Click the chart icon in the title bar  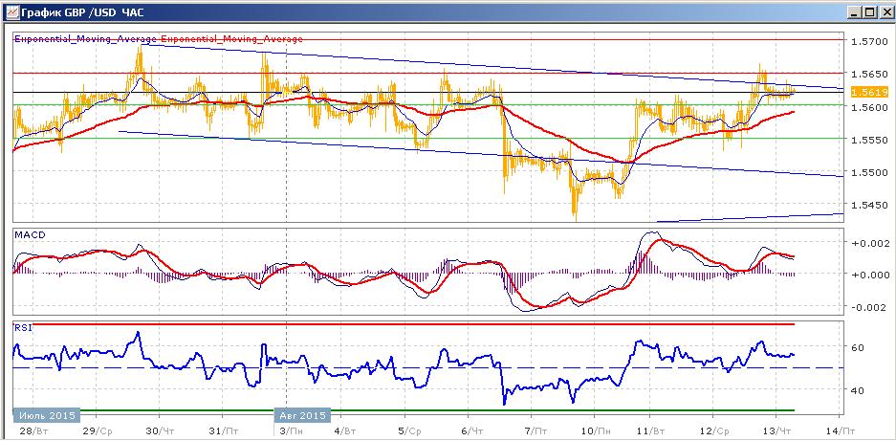(11, 12)
